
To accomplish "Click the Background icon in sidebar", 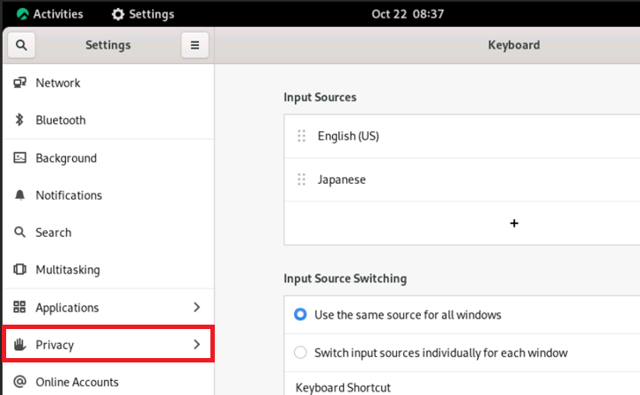I will [19, 158].
